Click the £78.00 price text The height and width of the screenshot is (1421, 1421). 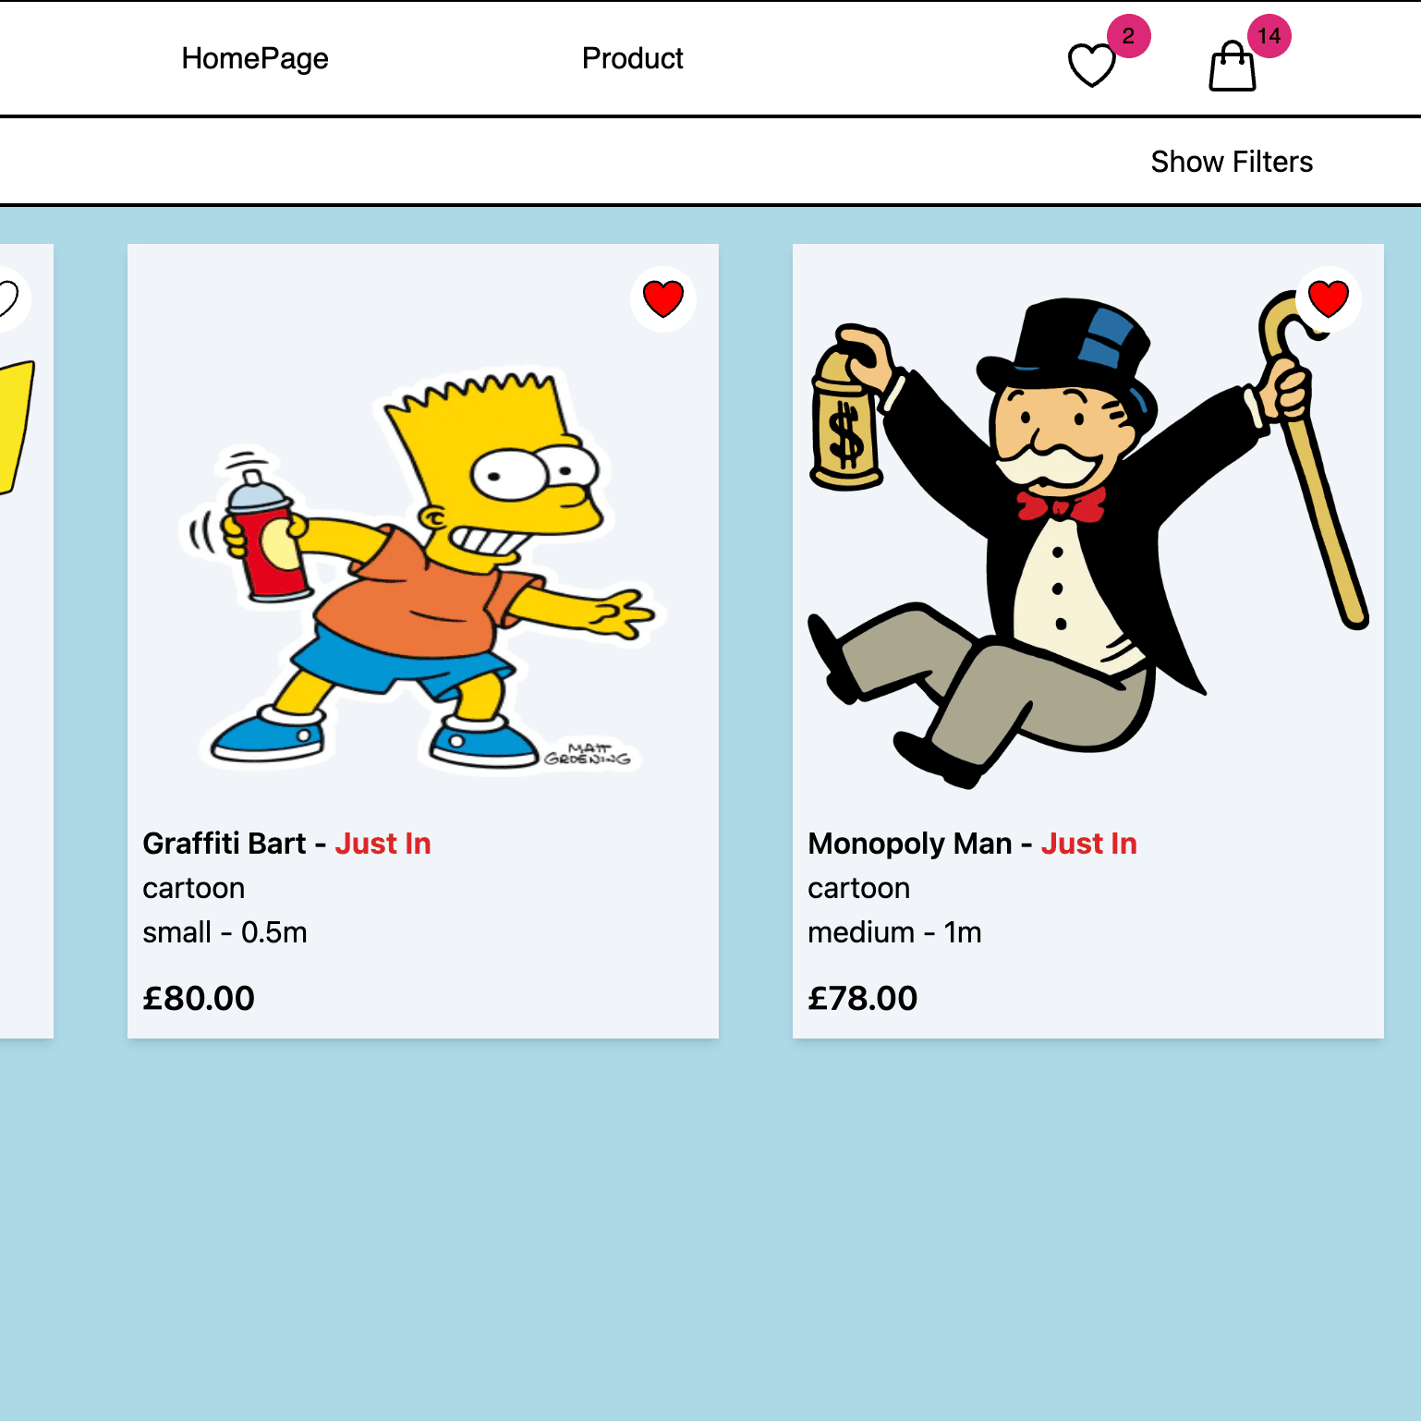point(863,998)
